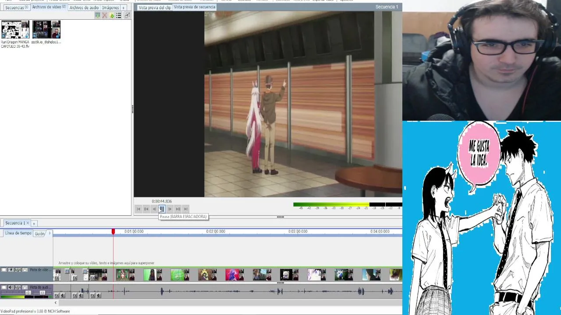
Task: Jump to the start of the sequence
Action: coord(138,209)
